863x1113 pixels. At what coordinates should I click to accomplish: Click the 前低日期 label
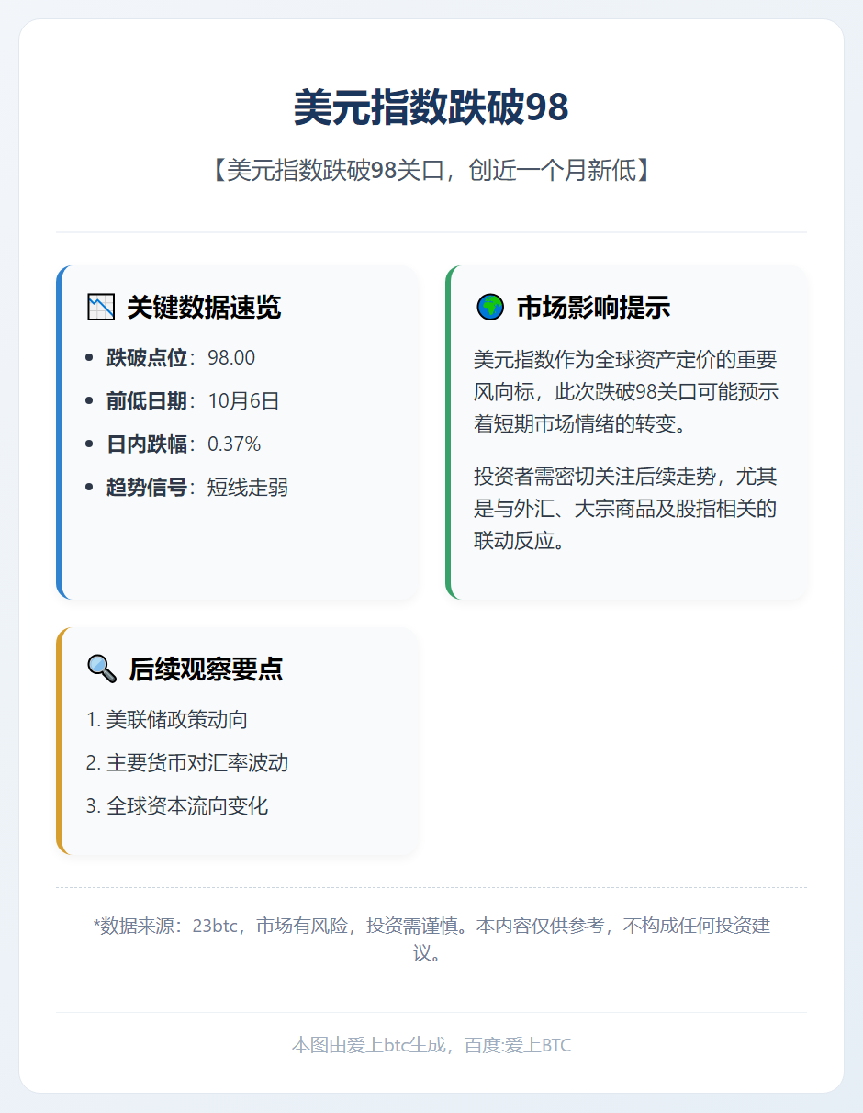click(147, 401)
